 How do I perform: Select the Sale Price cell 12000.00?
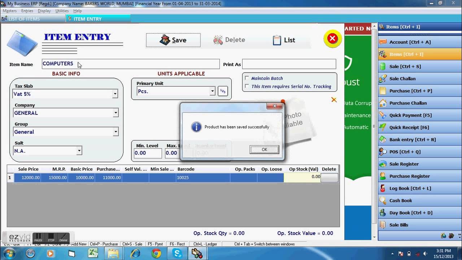(x=27, y=177)
